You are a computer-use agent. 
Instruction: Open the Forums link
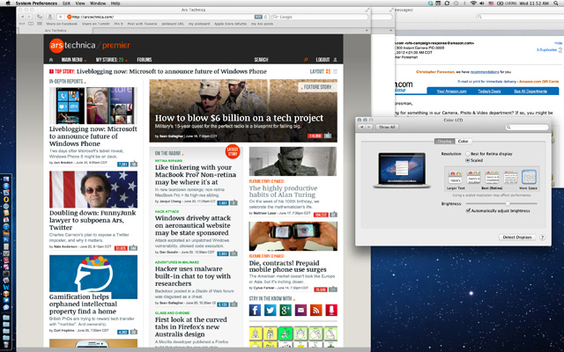145,60
